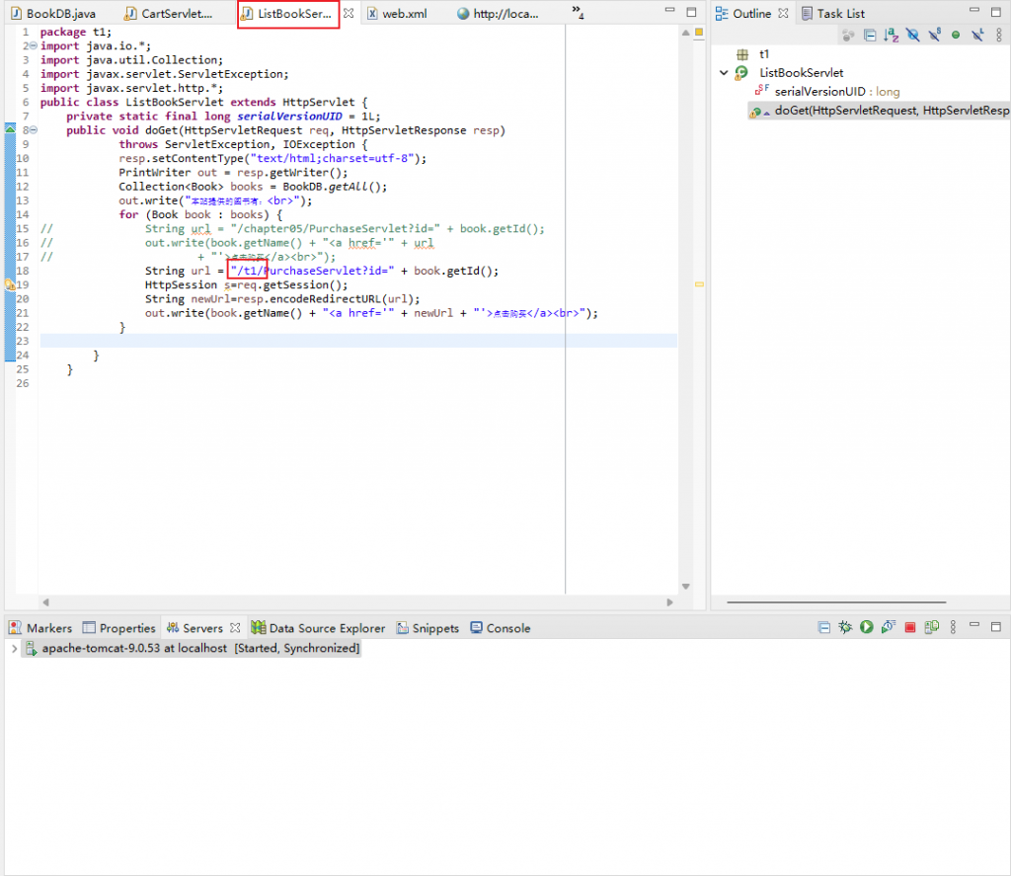Image resolution: width=1011 pixels, height=876 pixels.
Task: Open the BookDB.java editor tab
Action: [54, 14]
